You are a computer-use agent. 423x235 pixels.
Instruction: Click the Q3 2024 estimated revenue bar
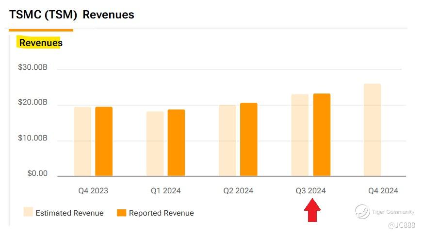coord(300,135)
